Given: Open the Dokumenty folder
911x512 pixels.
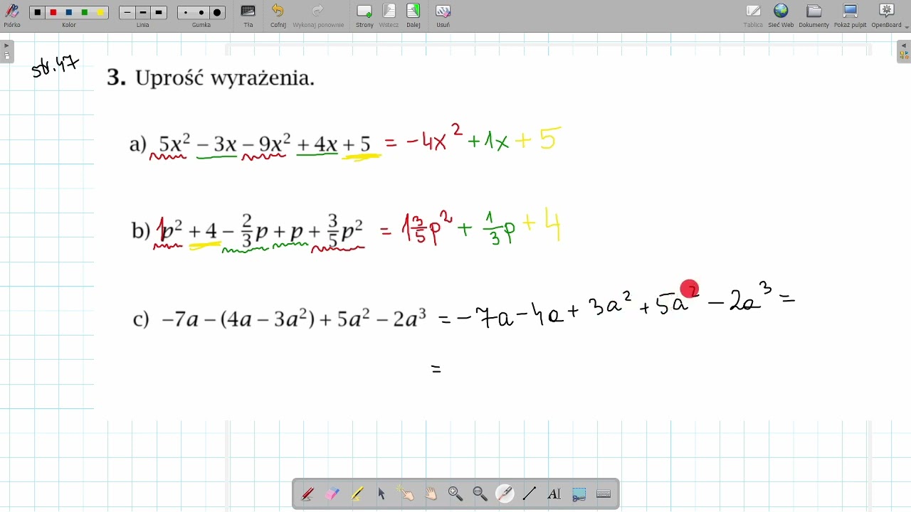Looking at the screenshot, I should (814, 14).
